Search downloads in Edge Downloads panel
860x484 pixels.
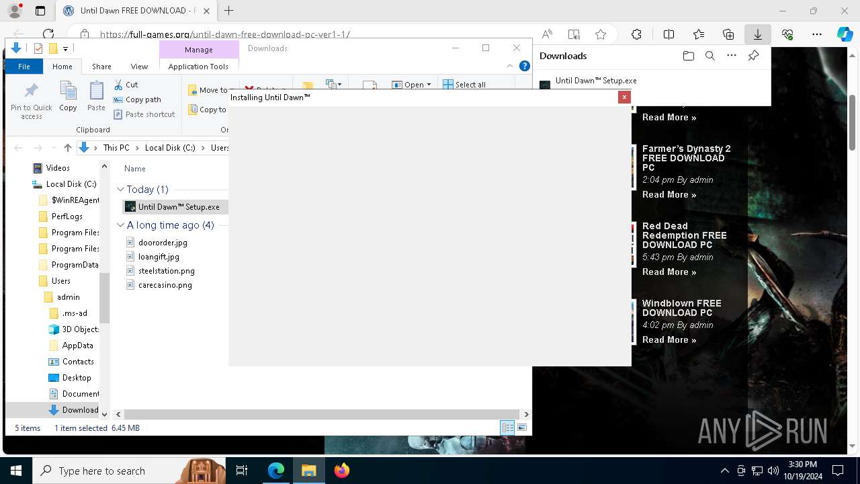point(709,56)
